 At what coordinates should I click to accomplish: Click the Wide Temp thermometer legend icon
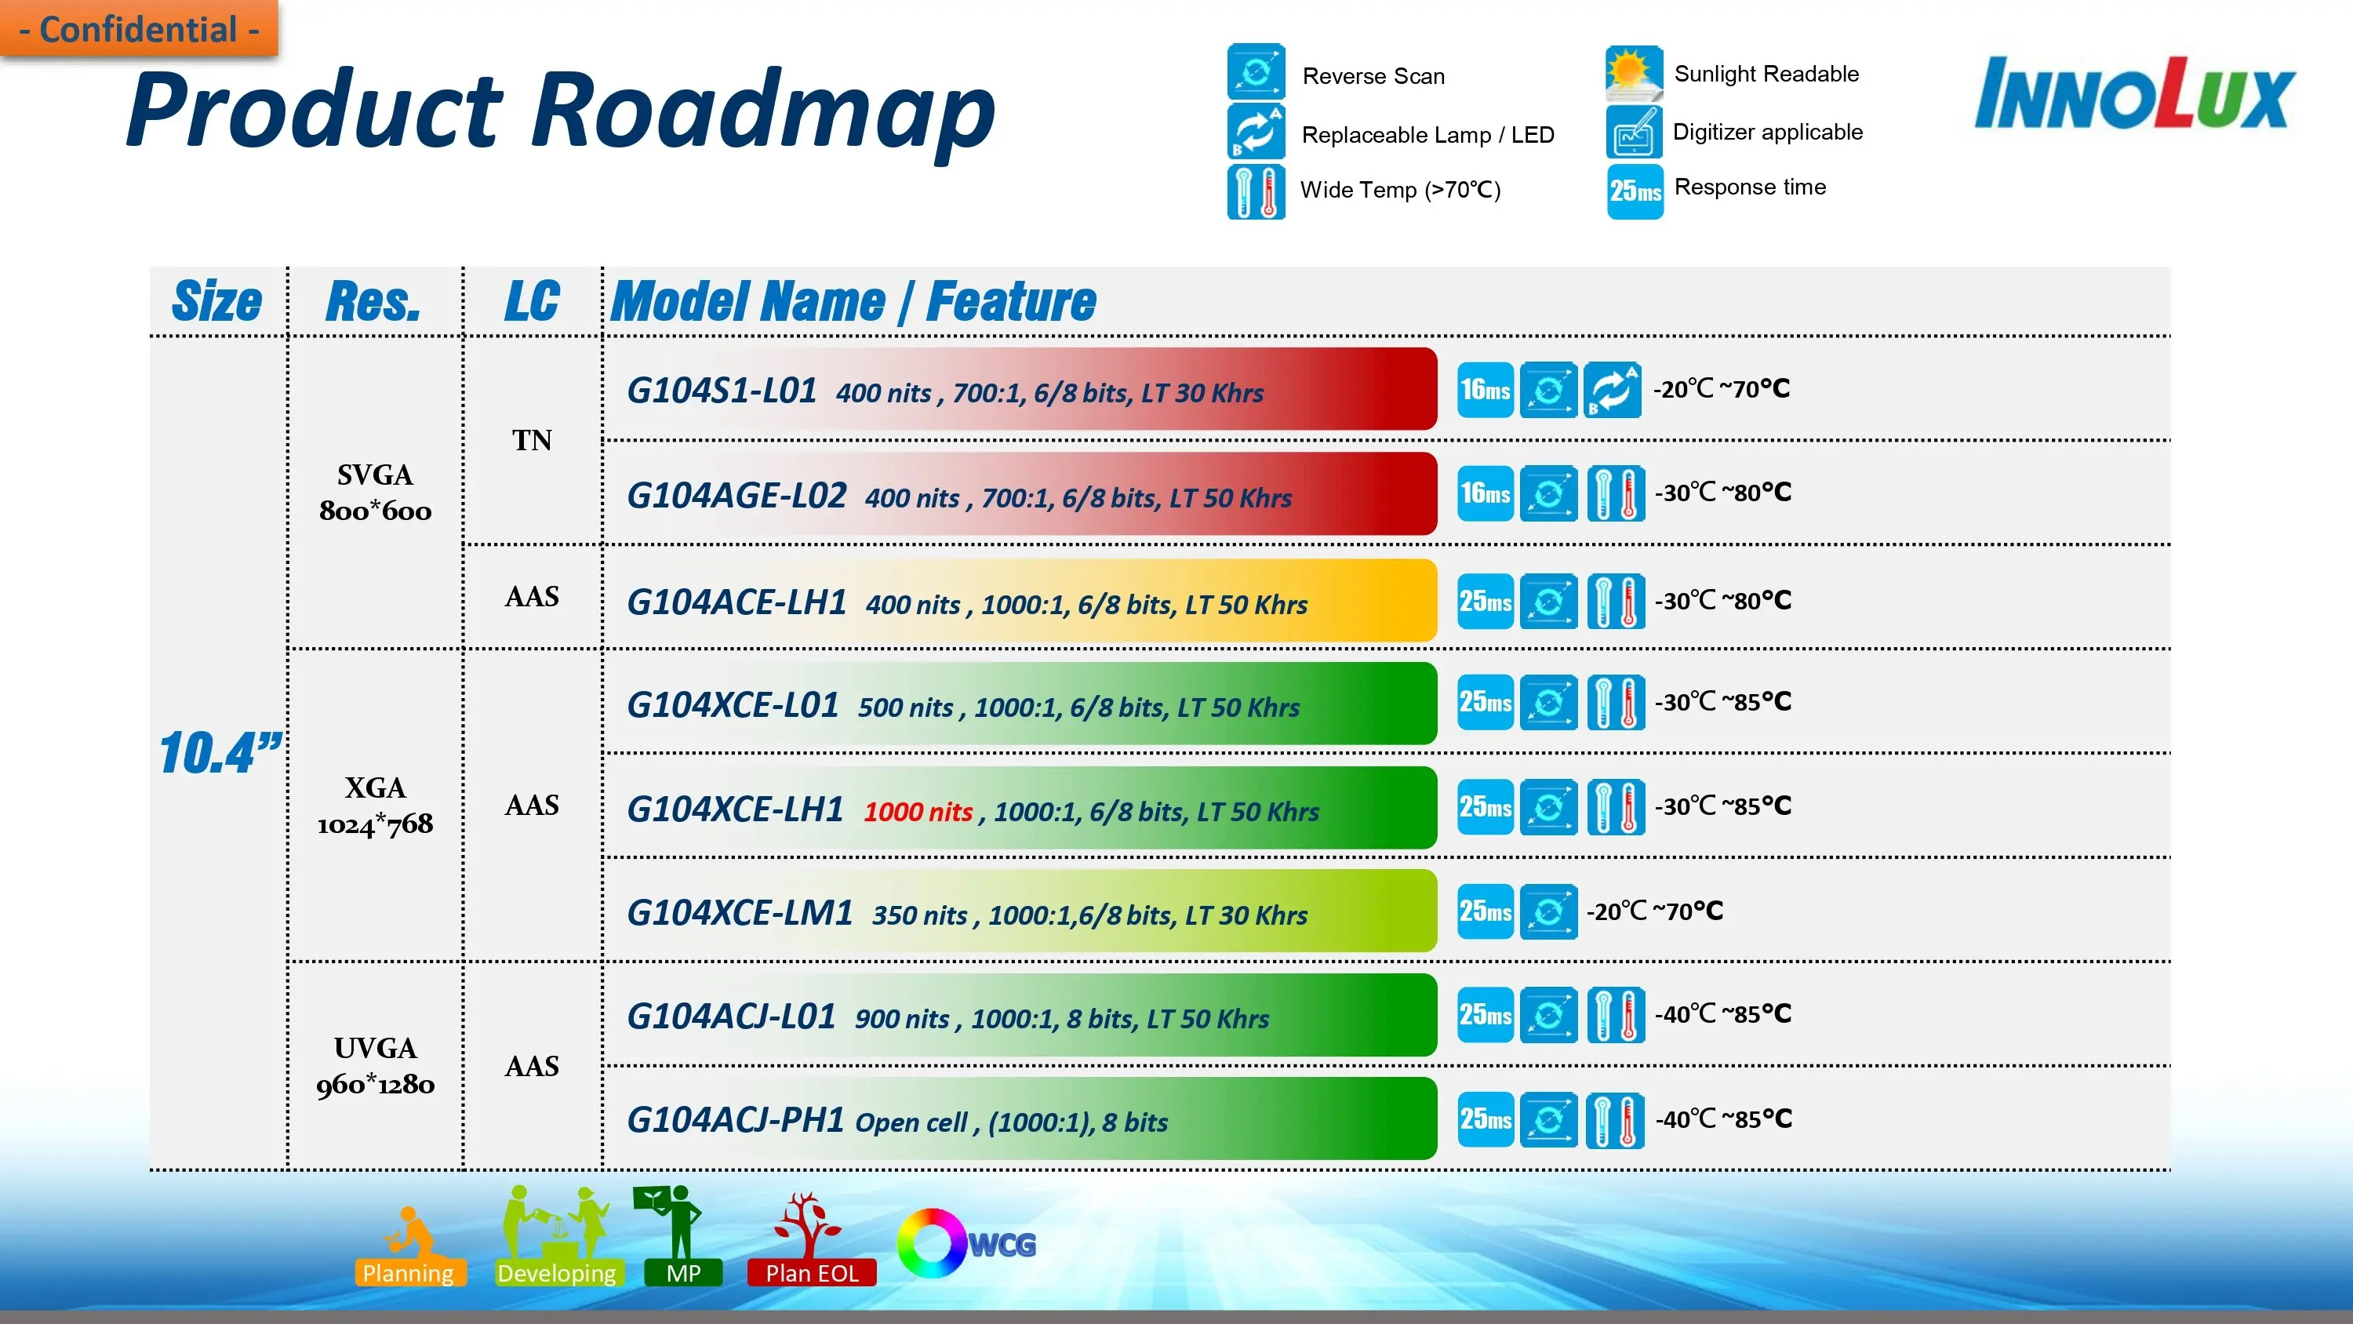1256,191
